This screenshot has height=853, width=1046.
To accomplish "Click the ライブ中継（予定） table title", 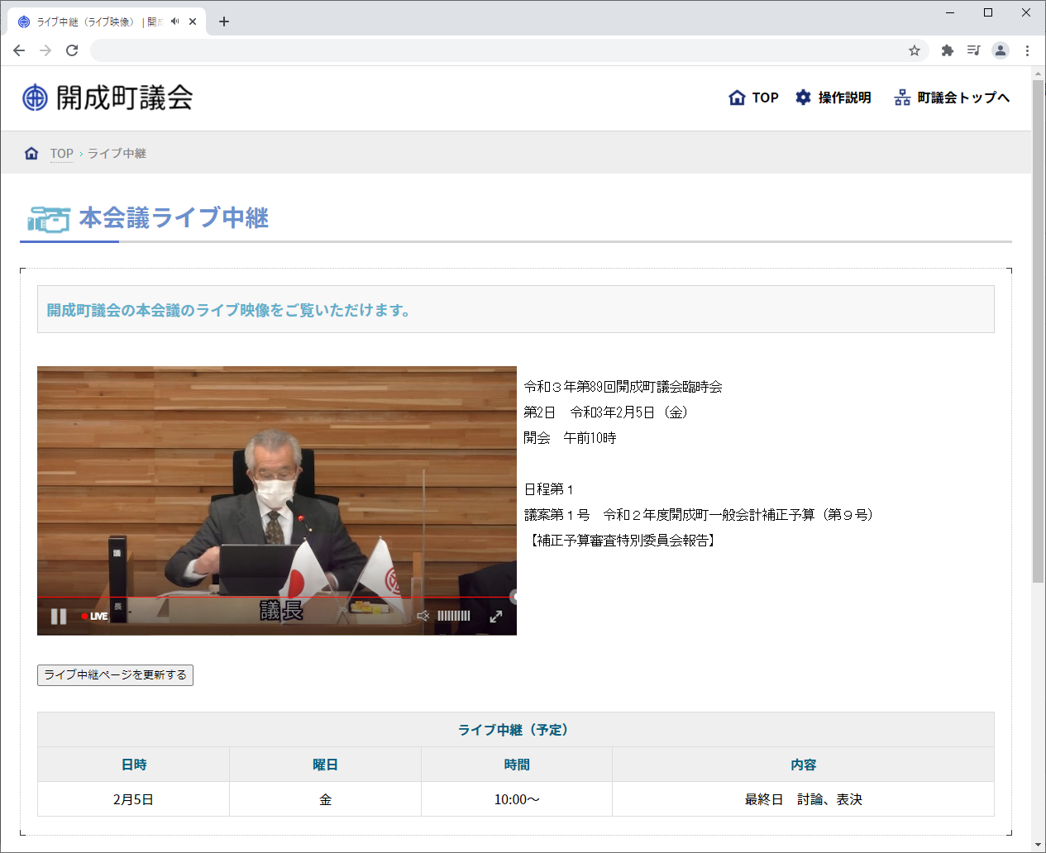I will pos(516,730).
